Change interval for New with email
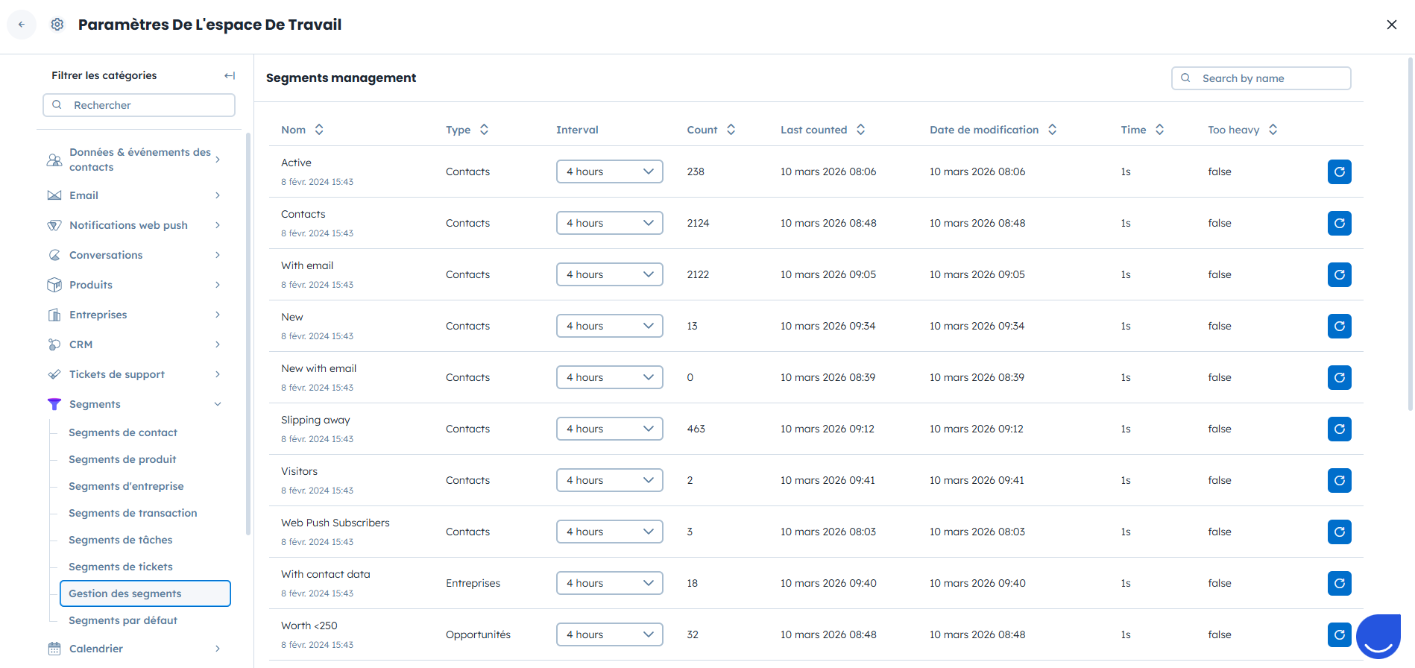 tap(609, 377)
